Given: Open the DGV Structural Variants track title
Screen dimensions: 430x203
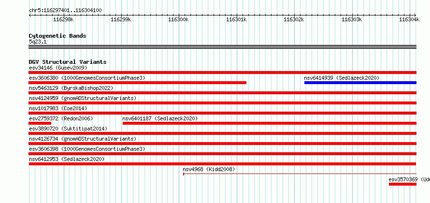Looking at the screenshot, I should (68, 62).
